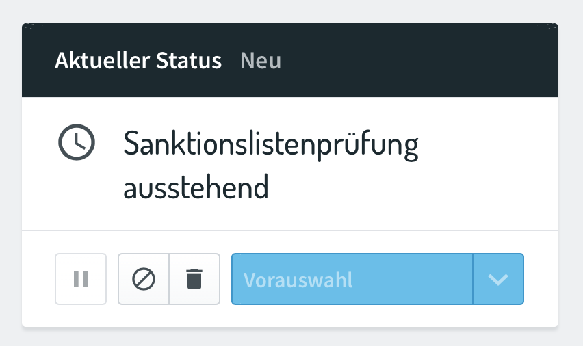Screen dimensions: 583x346
Task: Click the clock pending-status icon
Action: (77, 142)
